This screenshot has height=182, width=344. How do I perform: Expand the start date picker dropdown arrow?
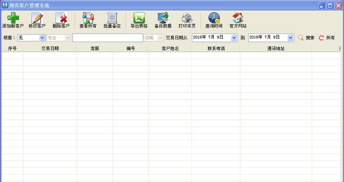click(234, 38)
